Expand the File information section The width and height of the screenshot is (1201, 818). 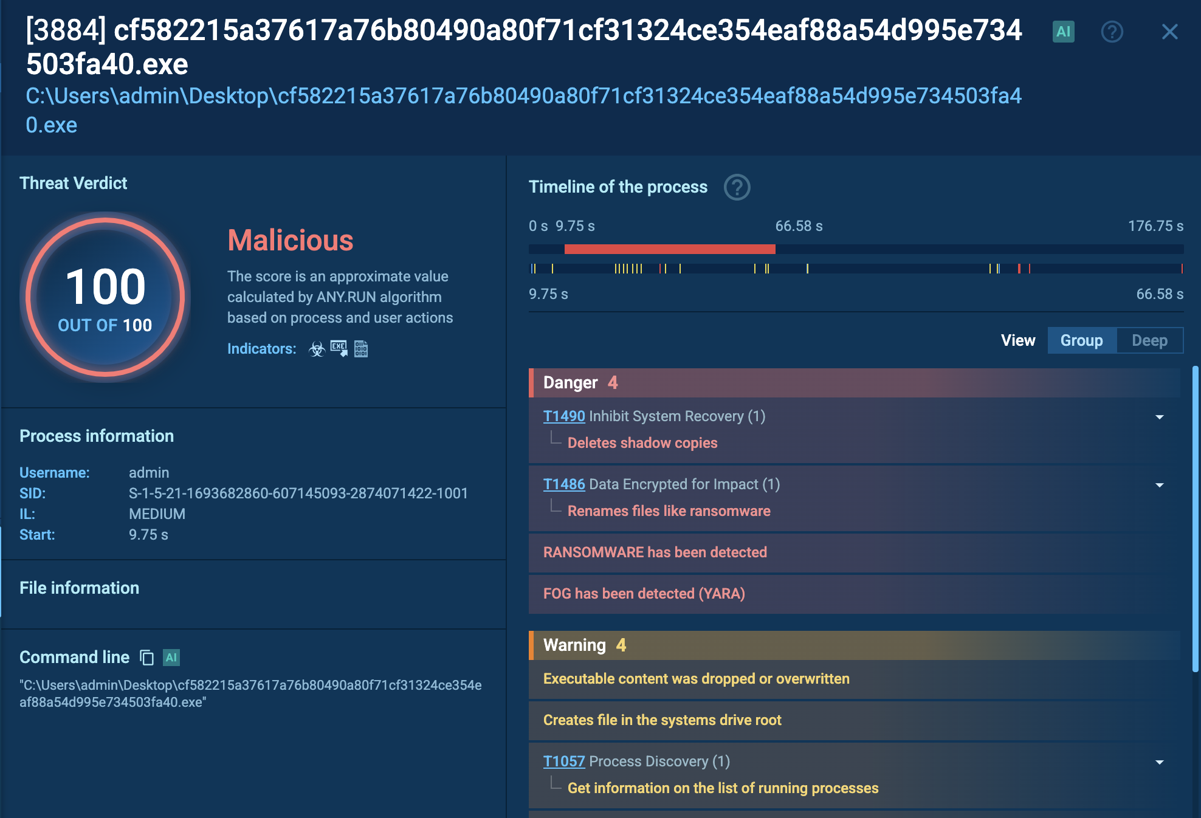[80, 588]
